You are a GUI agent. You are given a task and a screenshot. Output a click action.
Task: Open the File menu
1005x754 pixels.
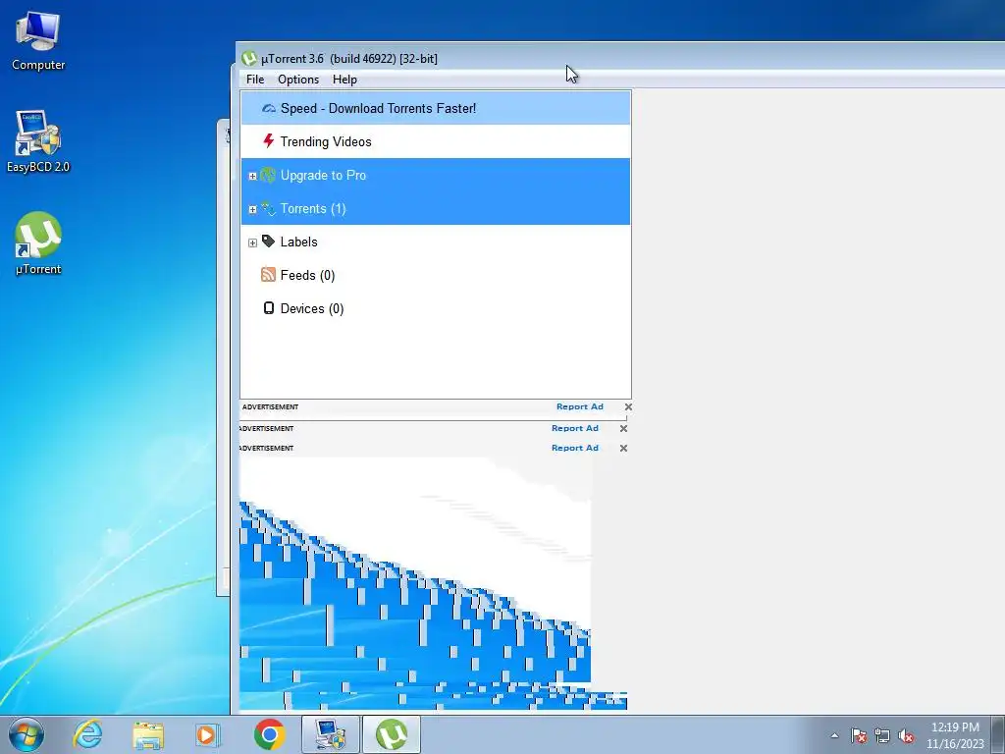coord(255,80)
